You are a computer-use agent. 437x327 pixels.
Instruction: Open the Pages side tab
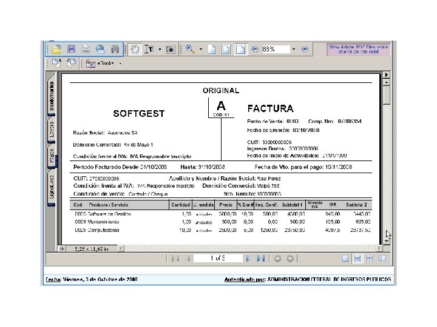[52, 157]
